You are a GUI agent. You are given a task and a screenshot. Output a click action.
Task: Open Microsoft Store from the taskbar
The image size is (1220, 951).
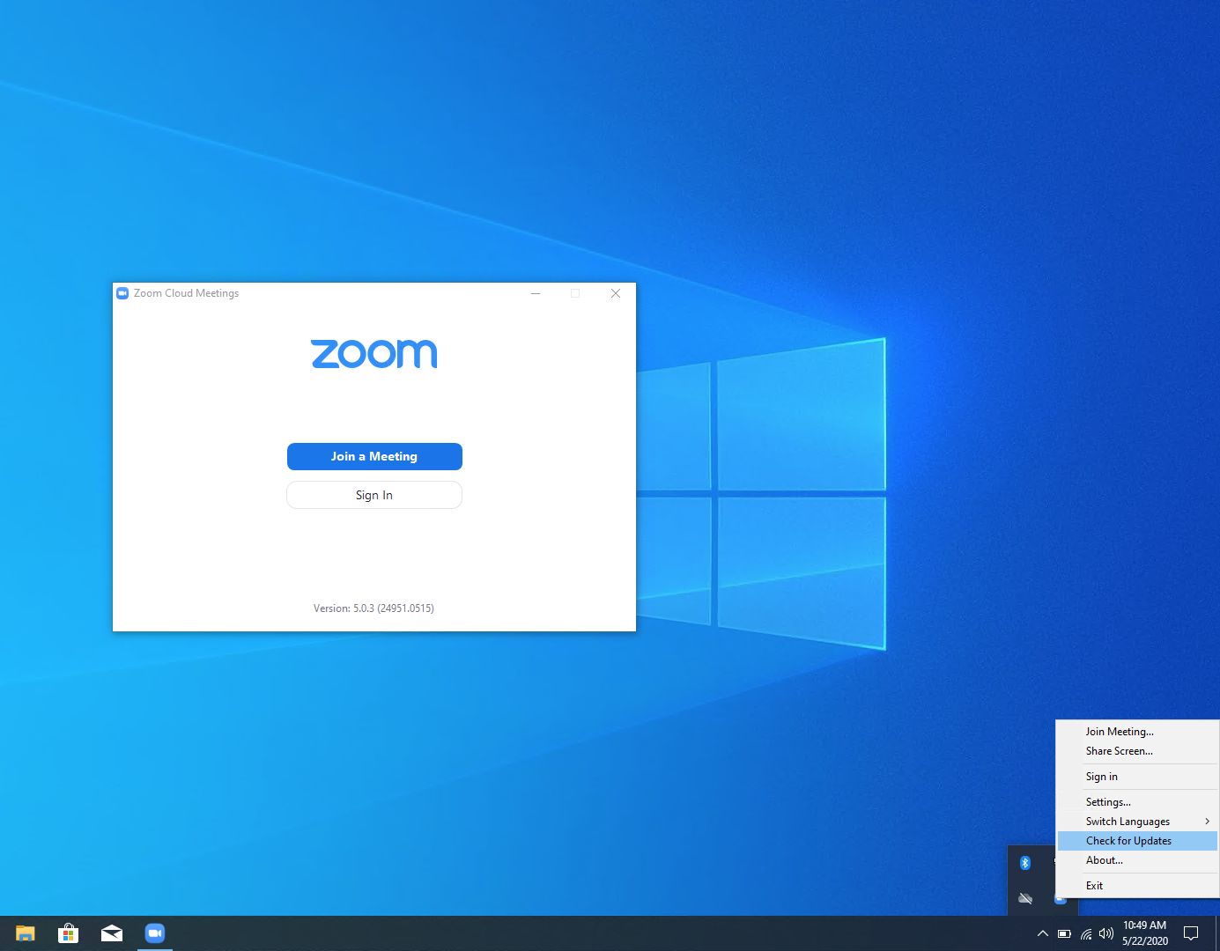pos(69,933)
